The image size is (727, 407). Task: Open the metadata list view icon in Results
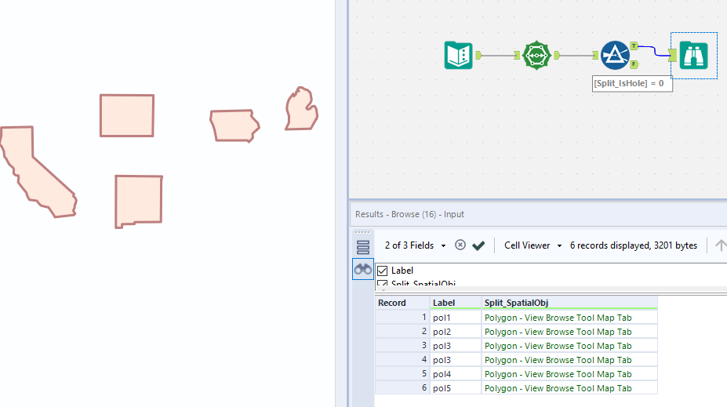click(363, 247)
